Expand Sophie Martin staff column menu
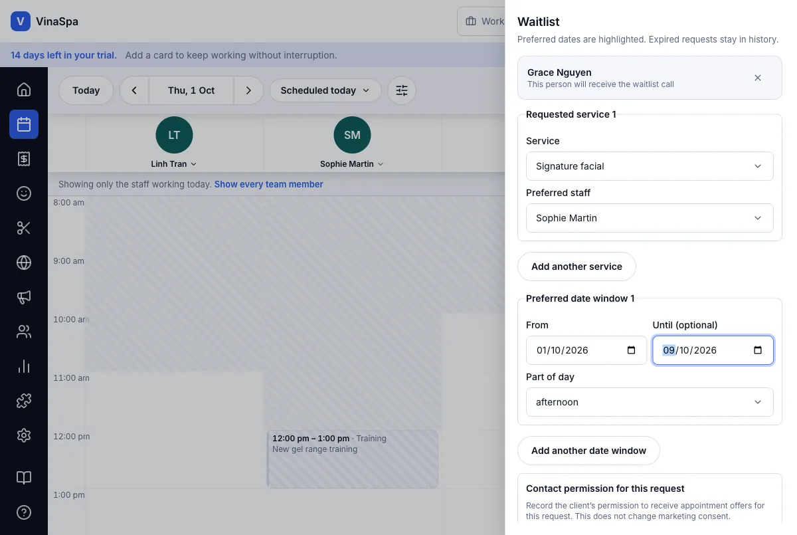The image size is (797, 535). [x=352, y=163]
